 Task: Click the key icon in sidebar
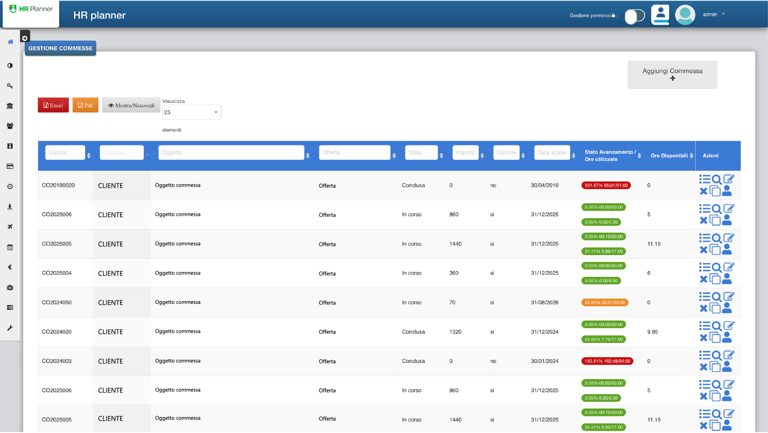tap(10, 86)
